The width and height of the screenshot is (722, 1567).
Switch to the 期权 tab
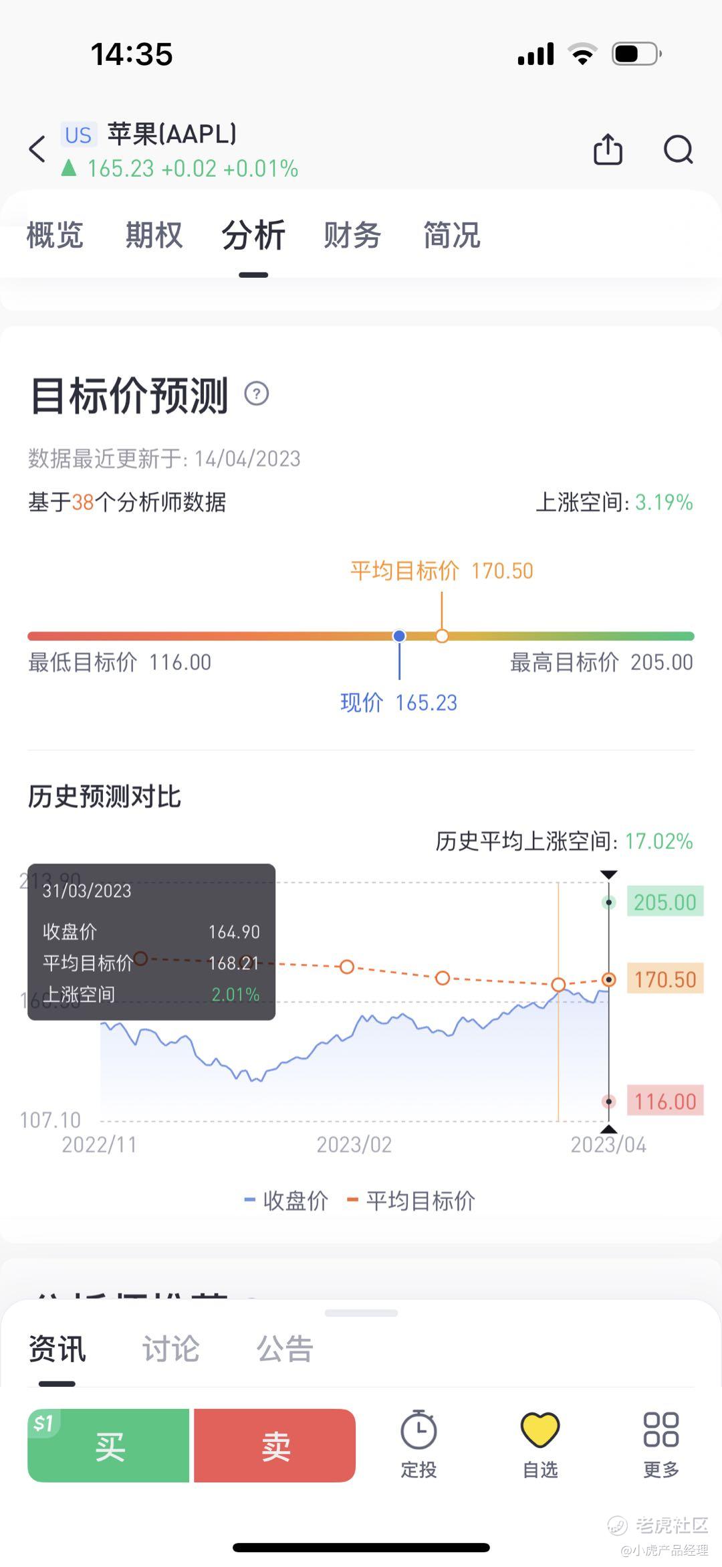154,235
